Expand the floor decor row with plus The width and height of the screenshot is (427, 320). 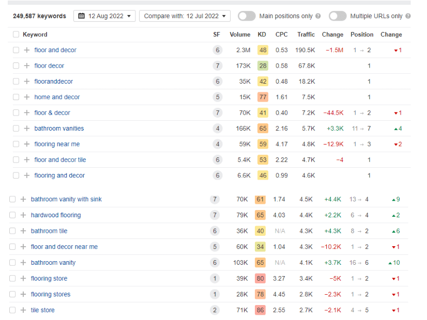coord(27,66)
